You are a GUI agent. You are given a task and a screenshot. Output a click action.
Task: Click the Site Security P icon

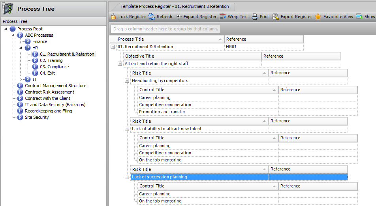tap(20, 117)
